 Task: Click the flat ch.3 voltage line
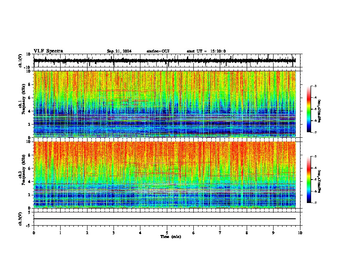coord(165,219)
